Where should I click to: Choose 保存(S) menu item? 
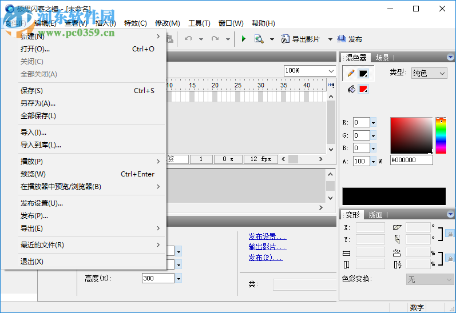pos(92,91)
